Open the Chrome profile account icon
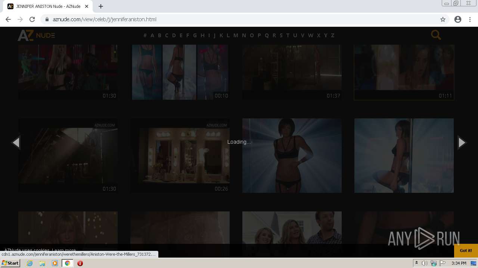The image size is (478, 268). (458, 19)
